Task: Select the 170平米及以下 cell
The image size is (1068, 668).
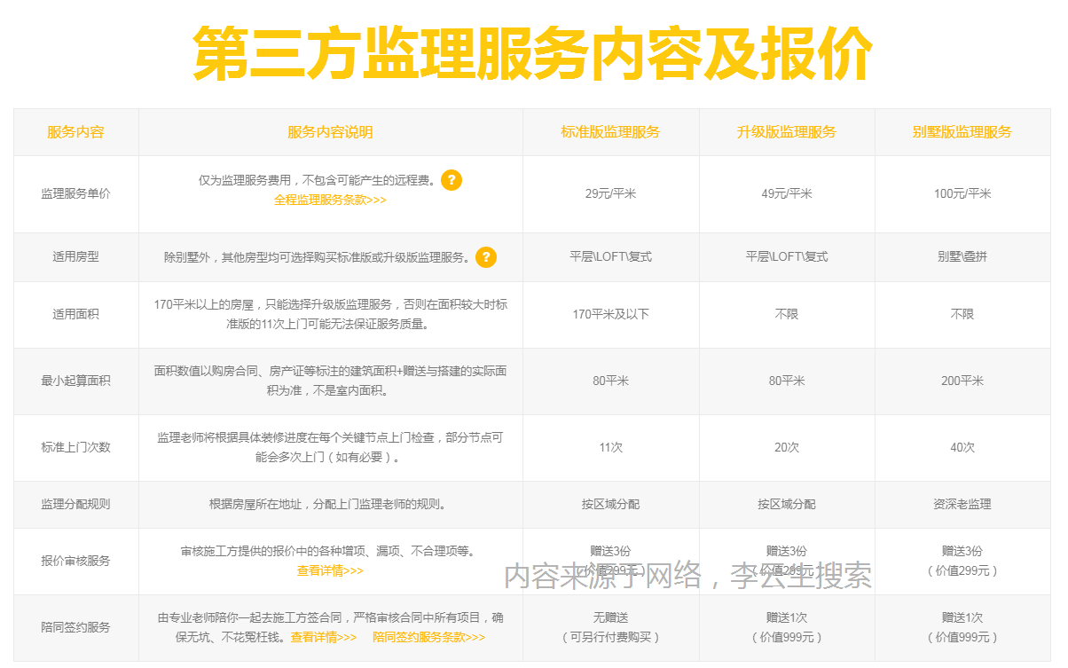Action: coord(610,314)
